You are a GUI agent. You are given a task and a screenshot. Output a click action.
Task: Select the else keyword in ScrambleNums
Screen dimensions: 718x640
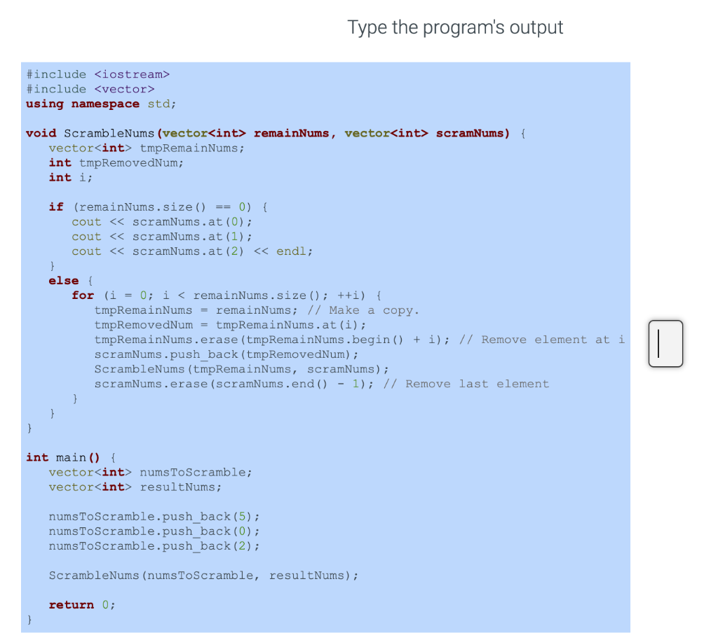(x=63, y=280)
